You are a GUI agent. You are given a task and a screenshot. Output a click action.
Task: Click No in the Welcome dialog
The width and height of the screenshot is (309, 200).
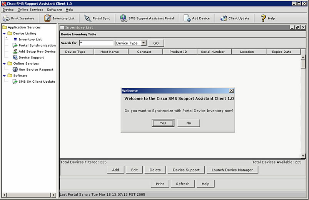pos(189,123)
